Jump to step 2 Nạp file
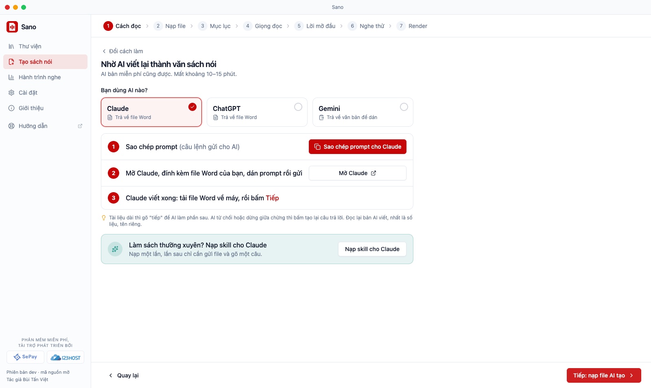The image size is (651, 388). point(170,26)
